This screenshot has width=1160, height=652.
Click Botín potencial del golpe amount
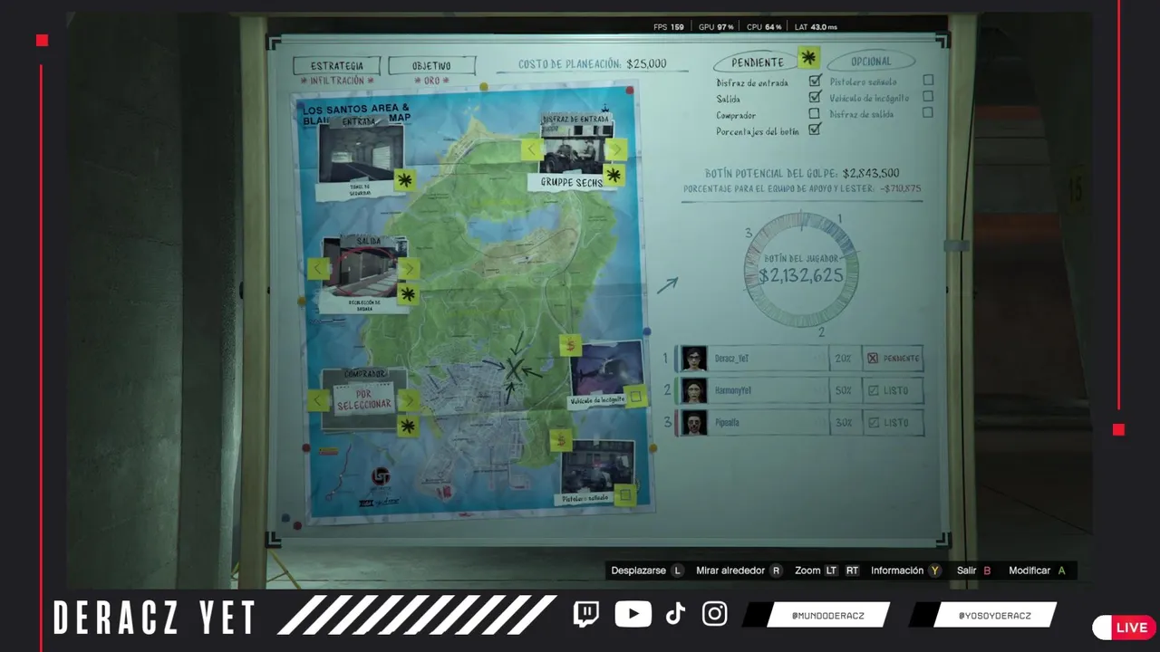[871, 173]
